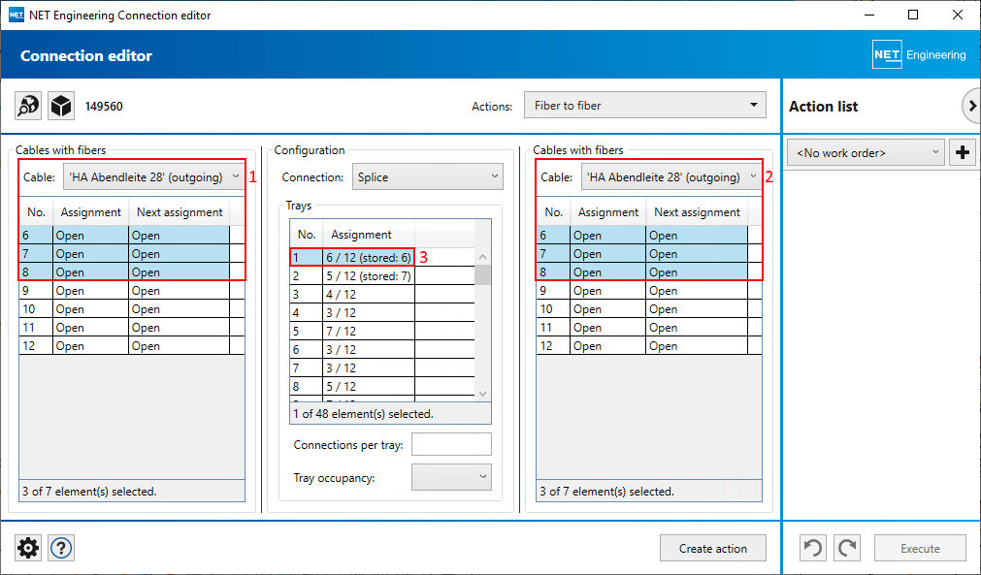Click the Execute button
Viewport: 981px width, 575px height.
point(920,548)
